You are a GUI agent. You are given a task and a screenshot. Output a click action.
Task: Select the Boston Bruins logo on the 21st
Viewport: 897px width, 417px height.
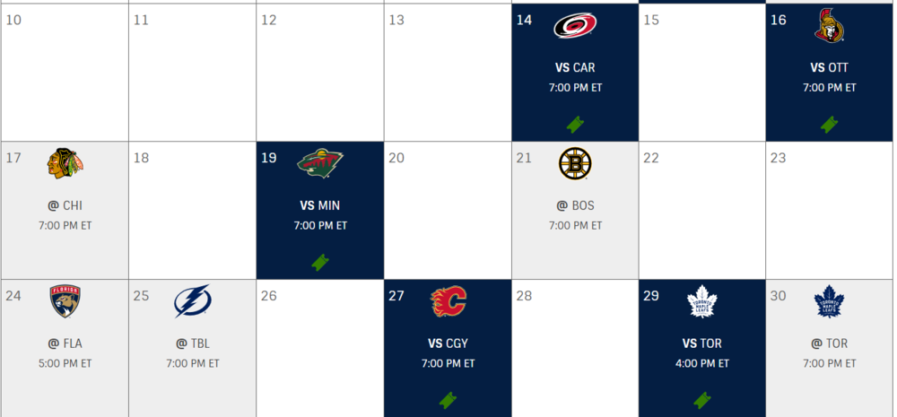(x=575, y=163)
